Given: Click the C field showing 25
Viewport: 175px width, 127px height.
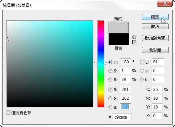Looking at the screenshot, I should 157,90.
